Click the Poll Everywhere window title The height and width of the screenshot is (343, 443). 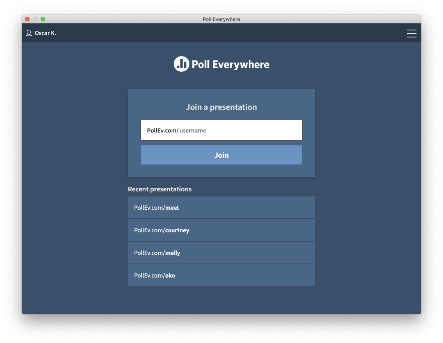click(x=221, y=19)
